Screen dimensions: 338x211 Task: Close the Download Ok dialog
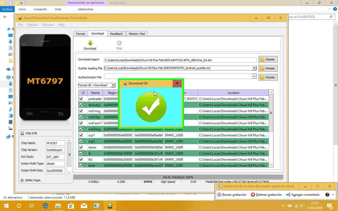[177, 83]
